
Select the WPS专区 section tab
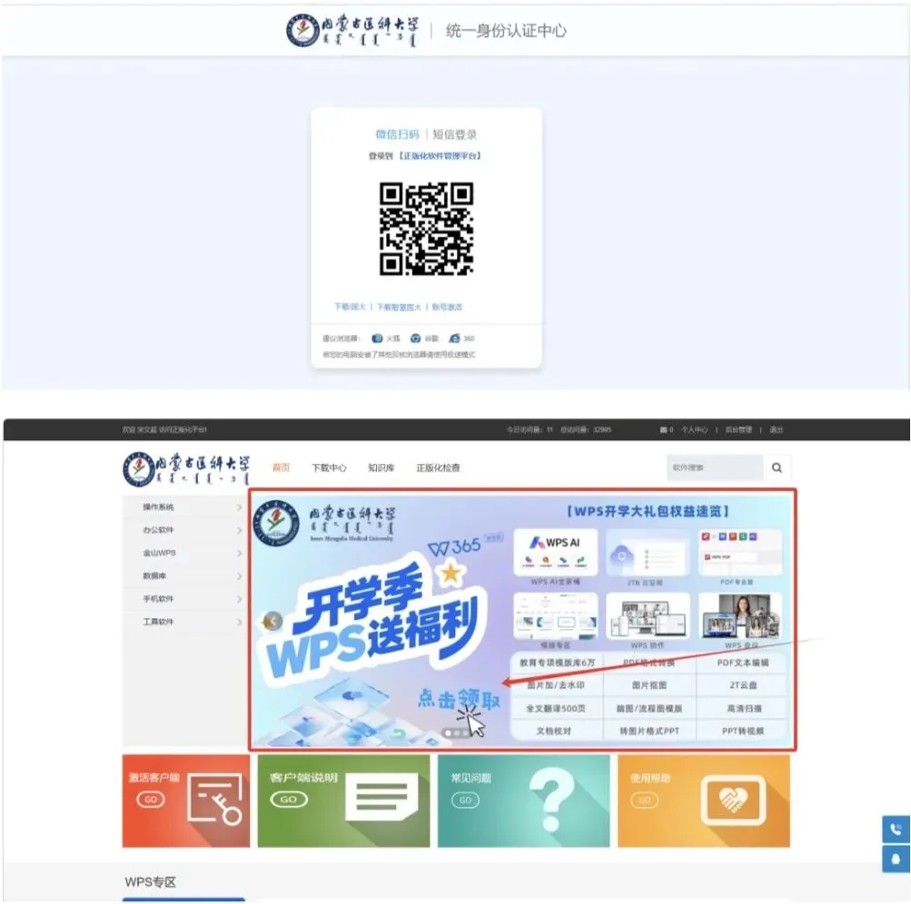[x=150, y=882]
